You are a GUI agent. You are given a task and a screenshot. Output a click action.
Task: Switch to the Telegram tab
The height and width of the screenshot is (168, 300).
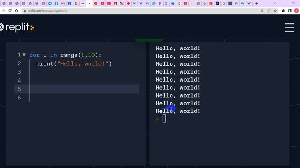(x=50, y=3)
